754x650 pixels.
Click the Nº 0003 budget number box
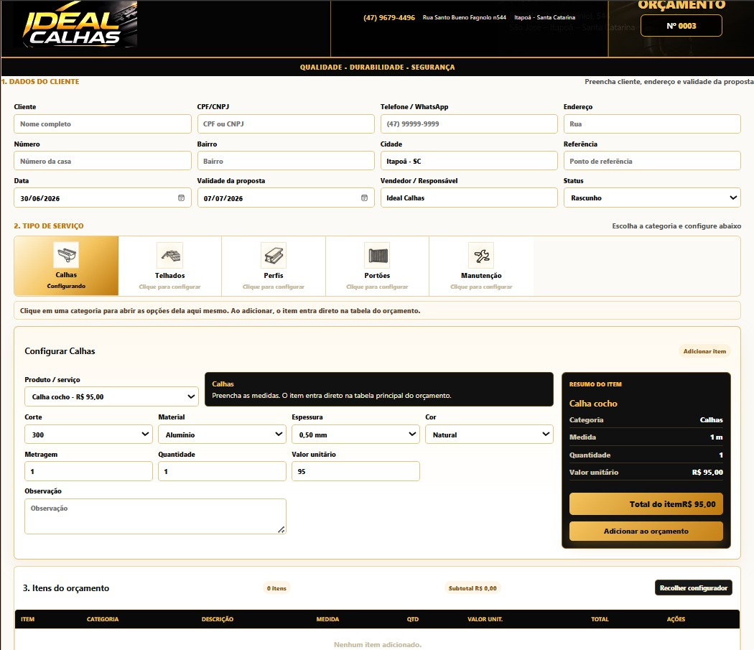tap(681, 26)
